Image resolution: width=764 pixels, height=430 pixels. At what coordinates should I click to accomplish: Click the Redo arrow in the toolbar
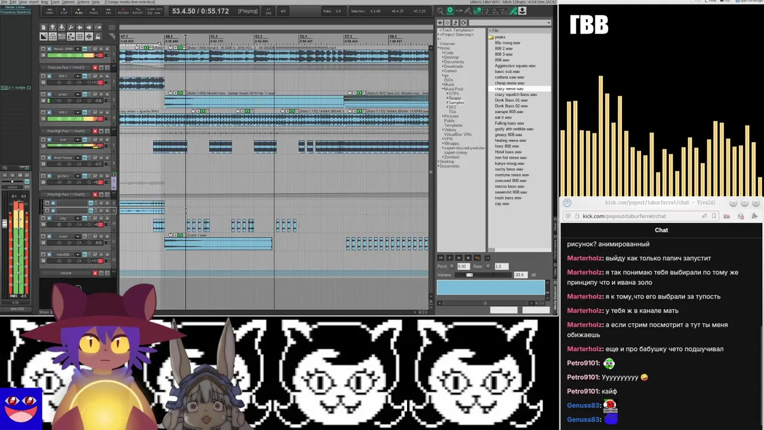click(89, 27)
